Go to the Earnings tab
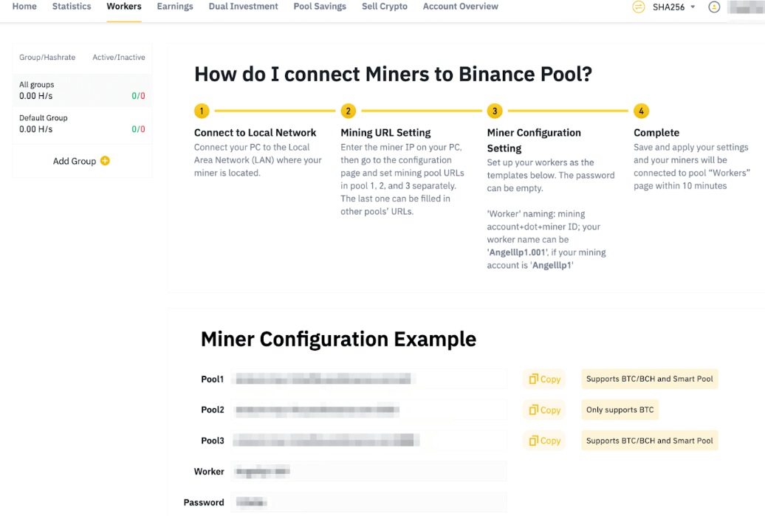765x516 pixels. tap(175, 7)
